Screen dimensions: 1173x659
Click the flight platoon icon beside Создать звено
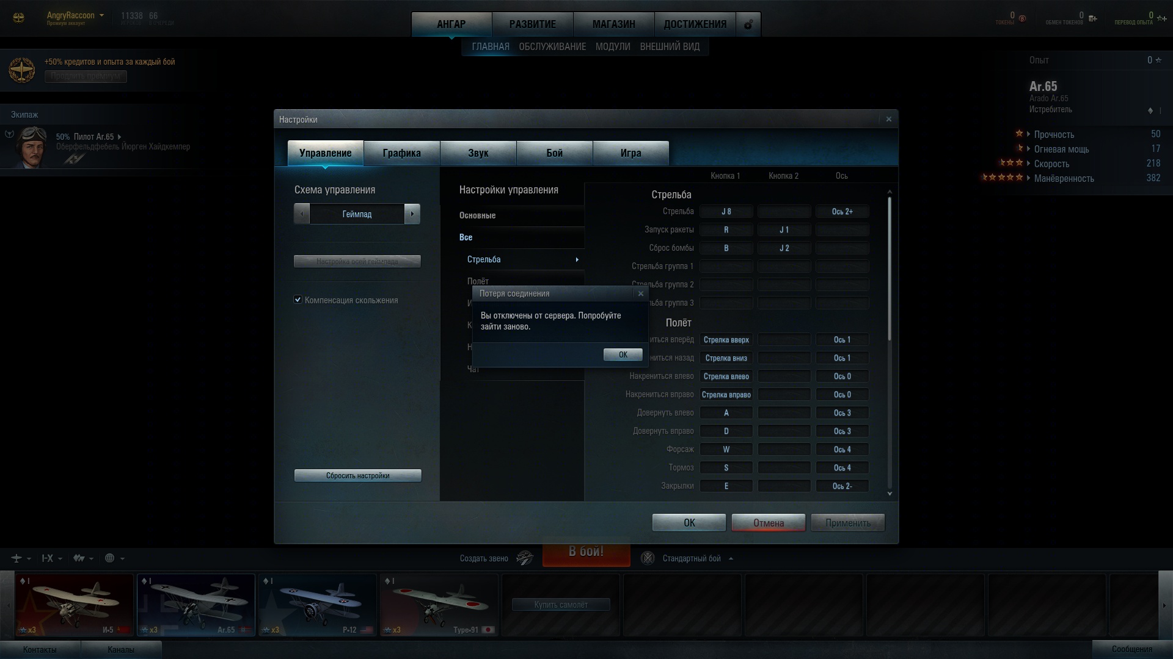[x=524, y=558]
